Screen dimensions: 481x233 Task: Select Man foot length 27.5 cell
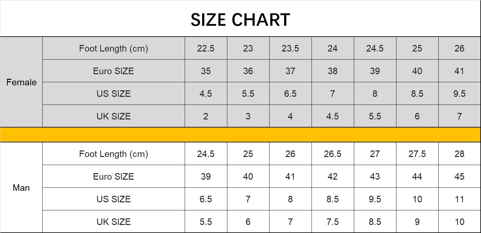click(x=417, y=154)
